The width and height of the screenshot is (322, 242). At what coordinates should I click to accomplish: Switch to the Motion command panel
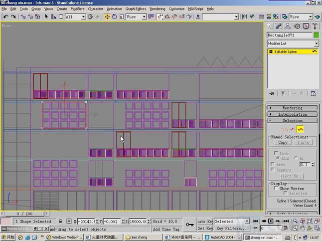(297, 26)
